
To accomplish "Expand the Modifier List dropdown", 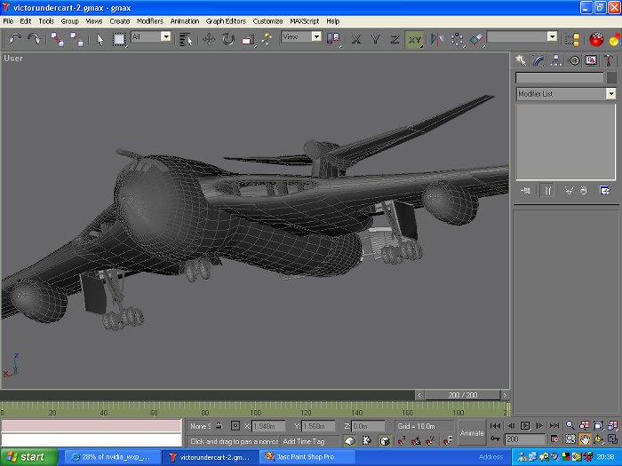I will [x=610, y=93].
